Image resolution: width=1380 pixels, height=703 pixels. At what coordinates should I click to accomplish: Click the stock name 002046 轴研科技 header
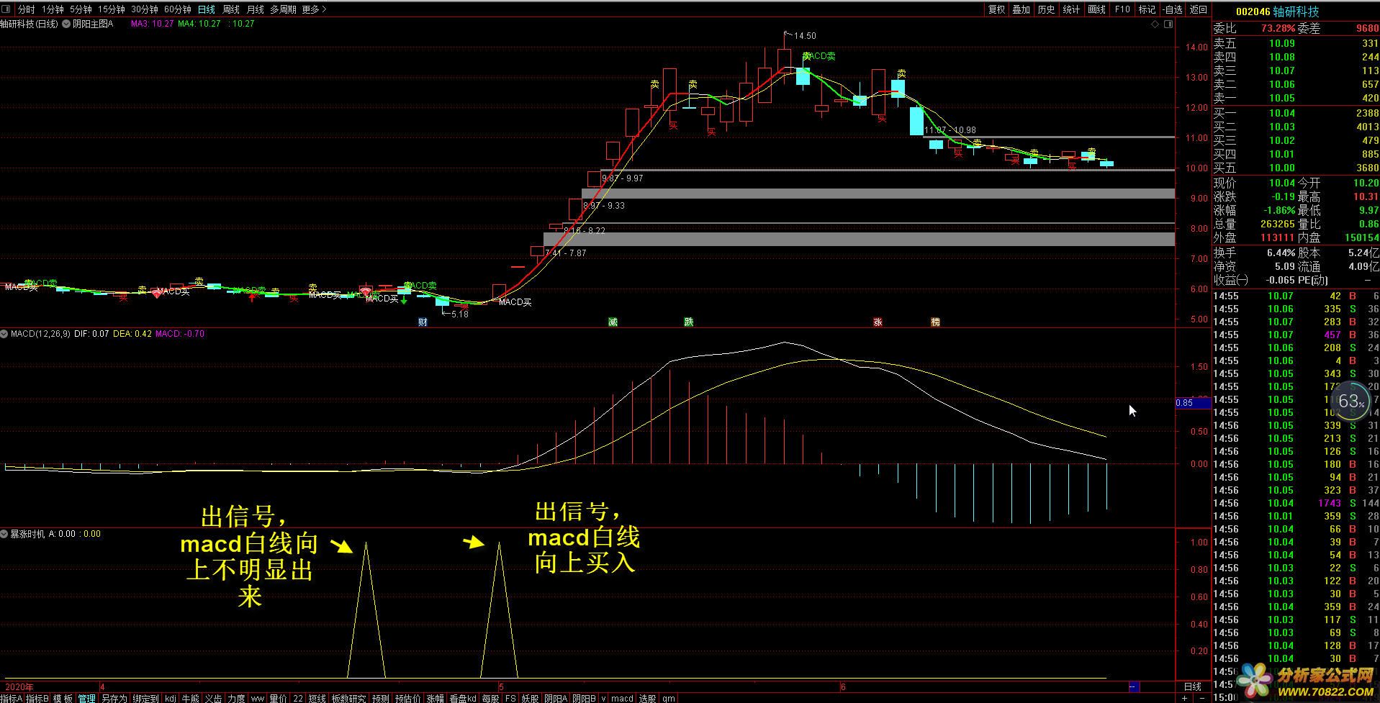tap(1277, 12)
